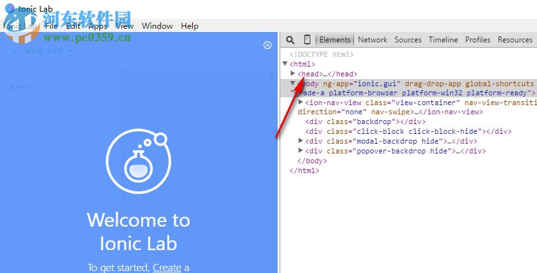Close the welcome overlay with X icon

point(267,45)
